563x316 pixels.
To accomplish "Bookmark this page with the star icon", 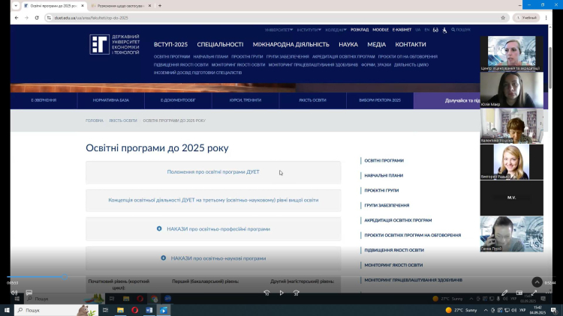I will click(503, 17).
